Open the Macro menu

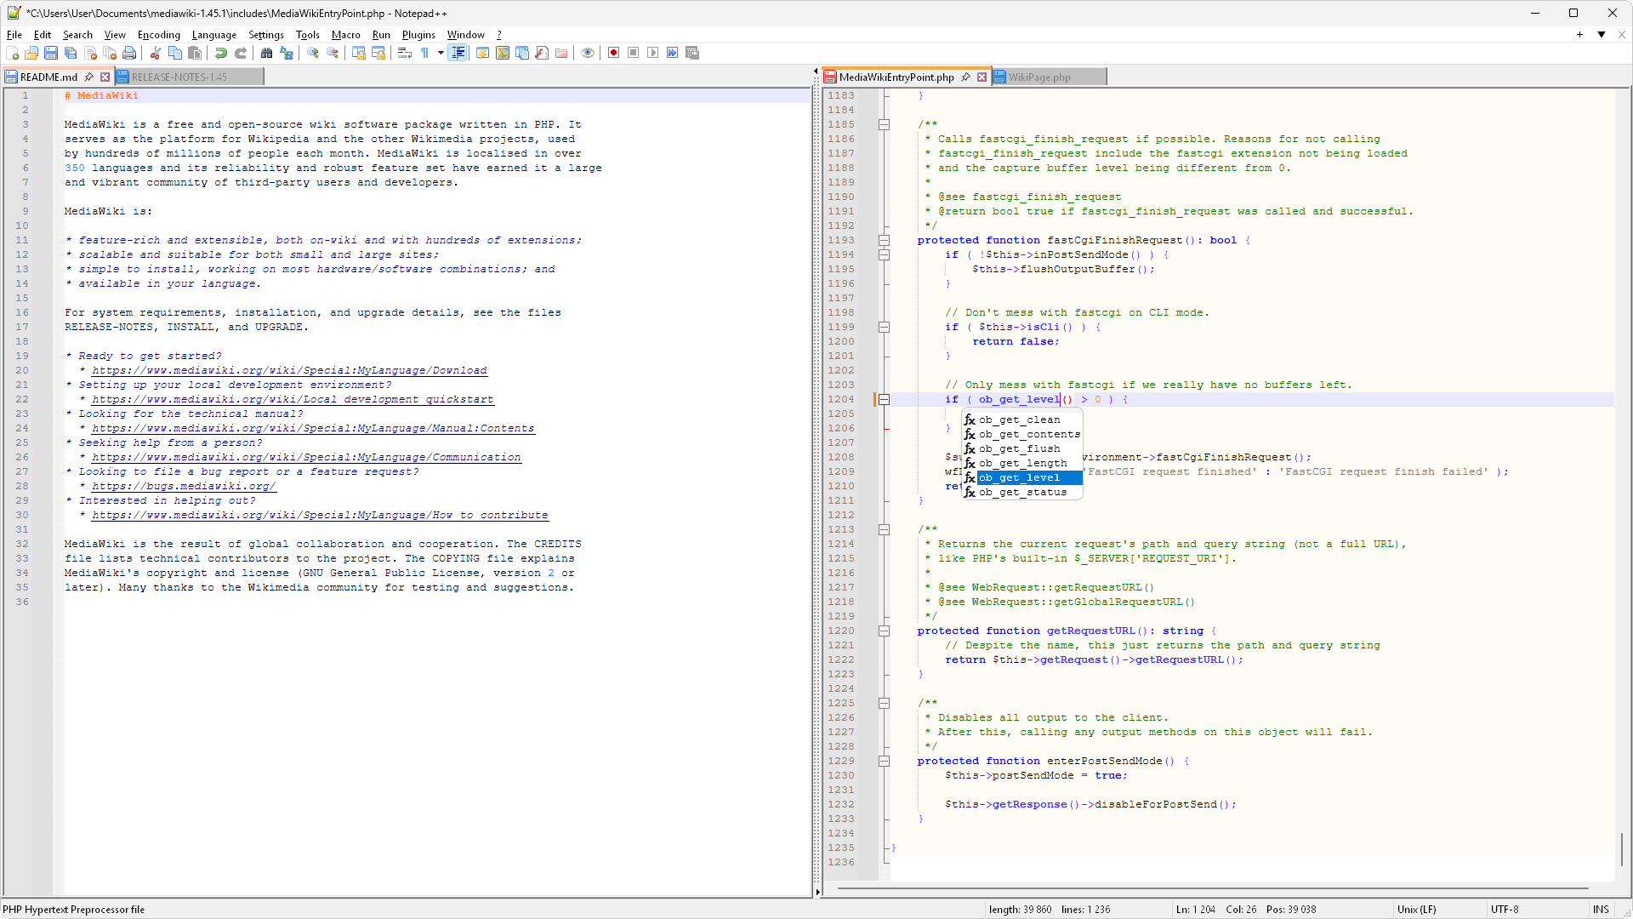pyautogui.click(x=345, y=35)
